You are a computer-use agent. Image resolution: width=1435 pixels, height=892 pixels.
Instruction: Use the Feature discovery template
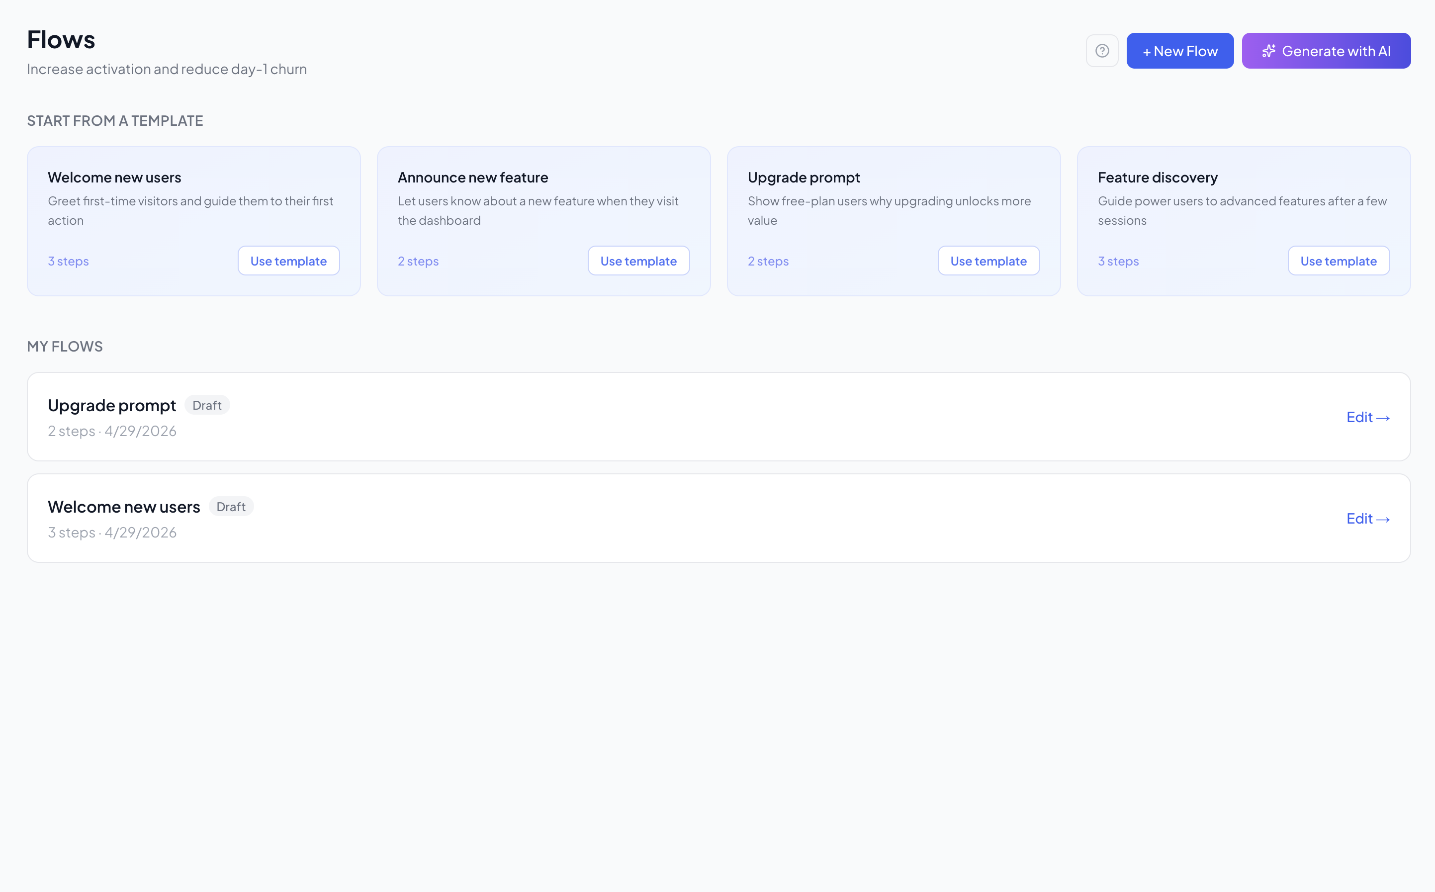point(1338,261)
